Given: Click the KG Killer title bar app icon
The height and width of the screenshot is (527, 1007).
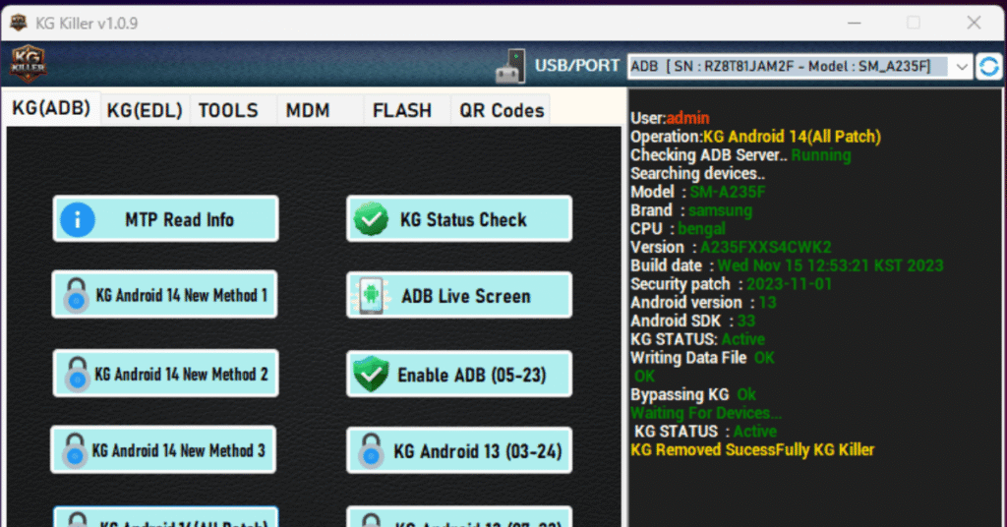Looking at the screenshot, I should 19,24.
